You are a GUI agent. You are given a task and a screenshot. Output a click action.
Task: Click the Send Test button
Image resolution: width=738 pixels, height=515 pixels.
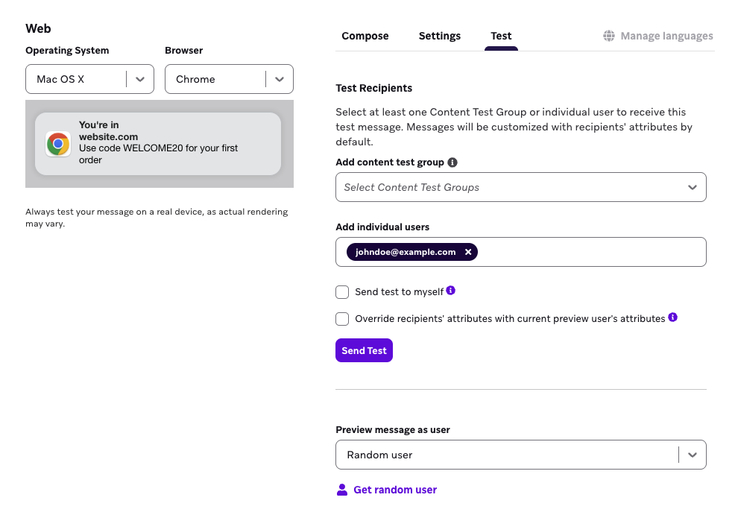(364, 350)
